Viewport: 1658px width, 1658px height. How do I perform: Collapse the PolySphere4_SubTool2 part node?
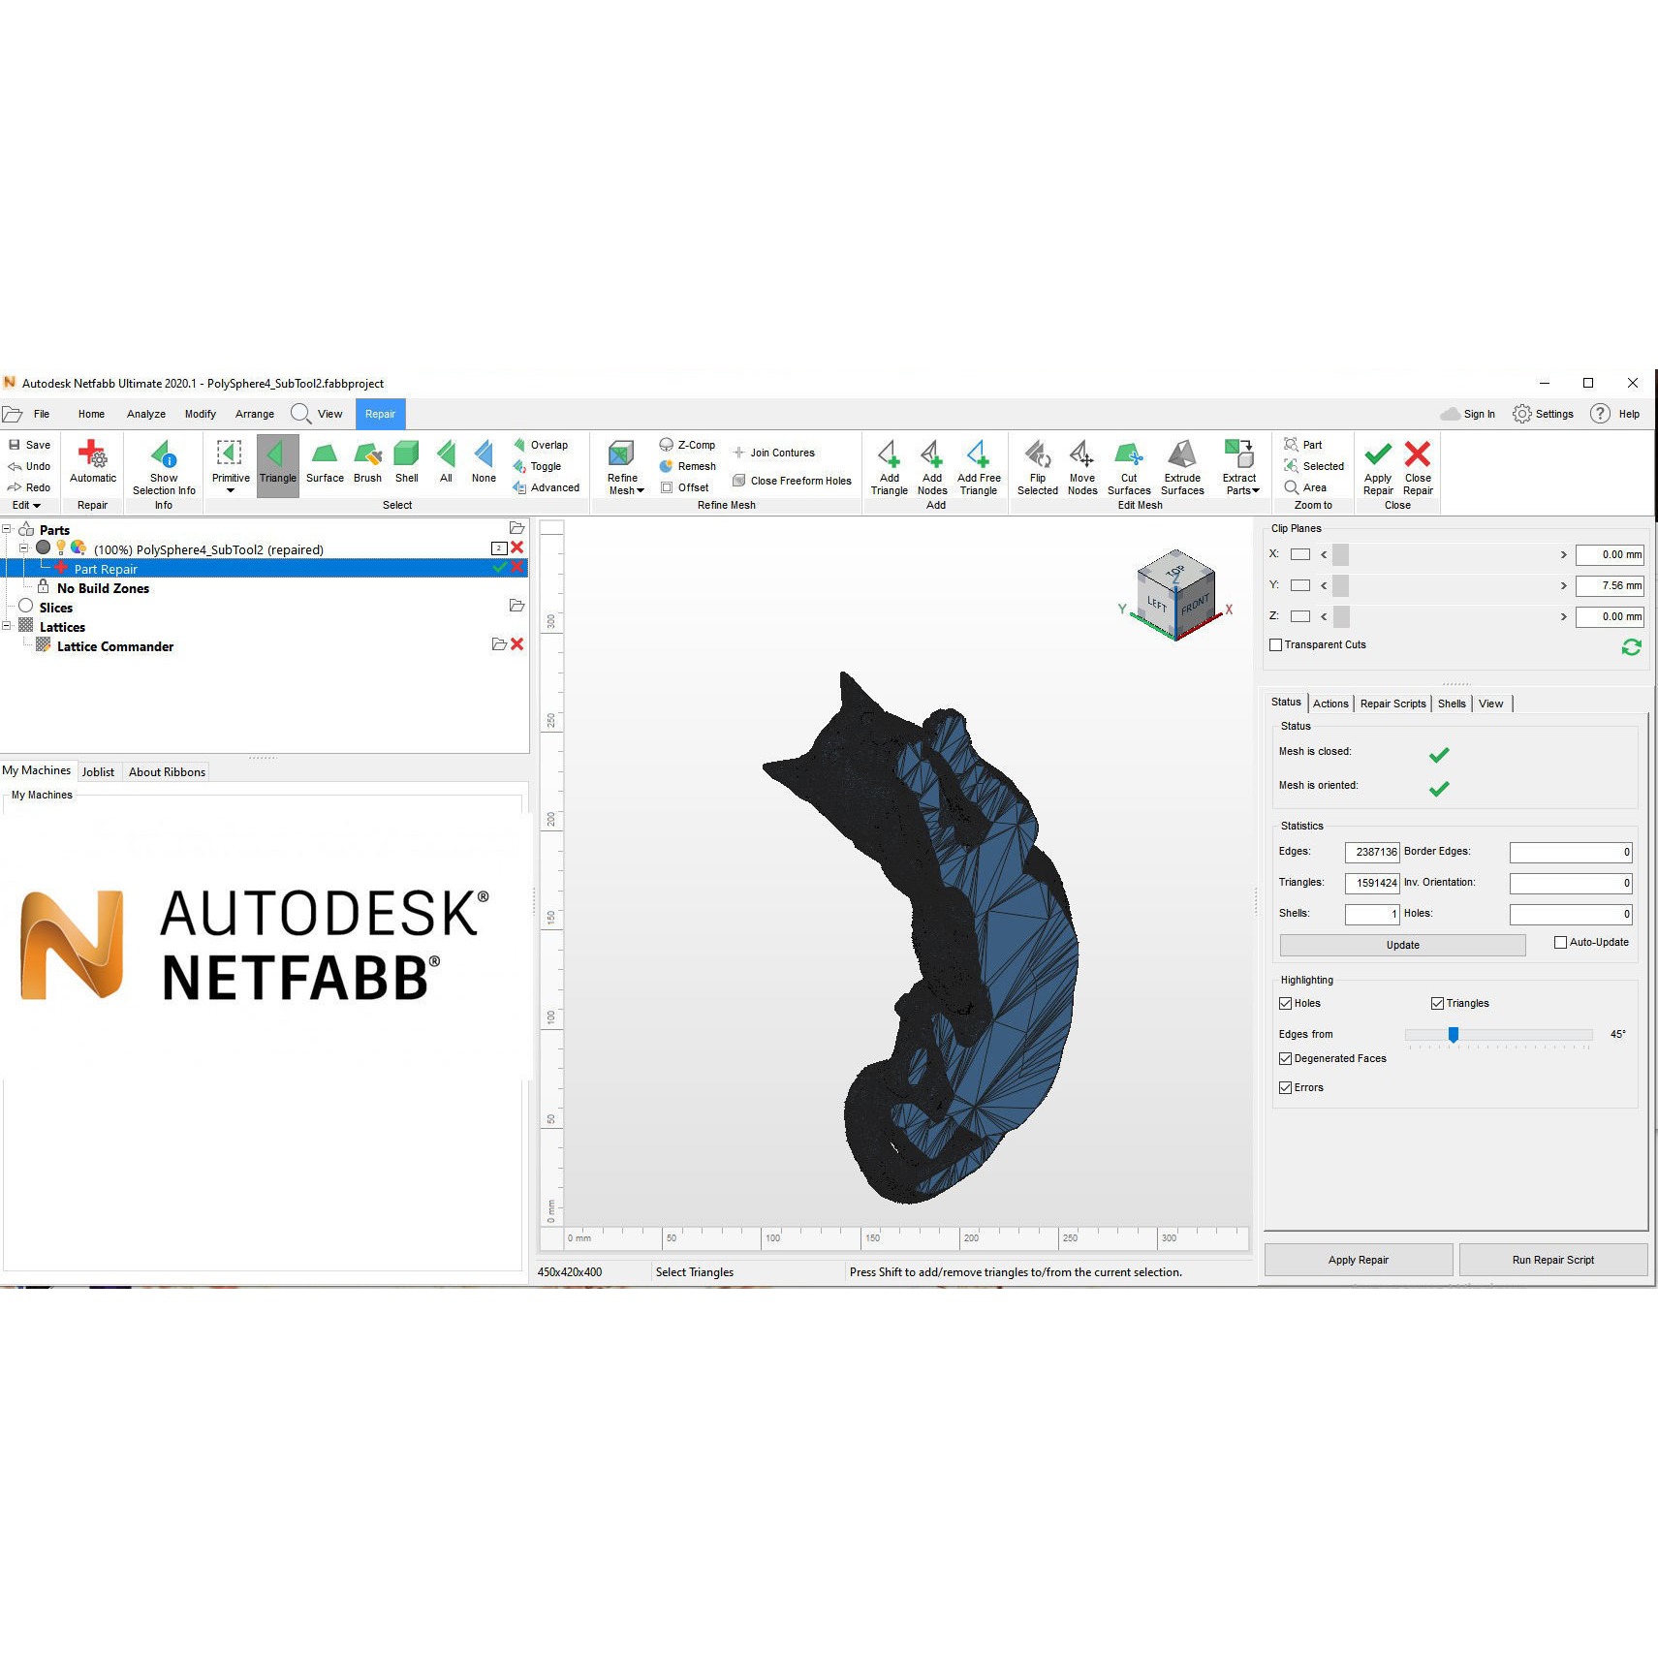[24, 548]
